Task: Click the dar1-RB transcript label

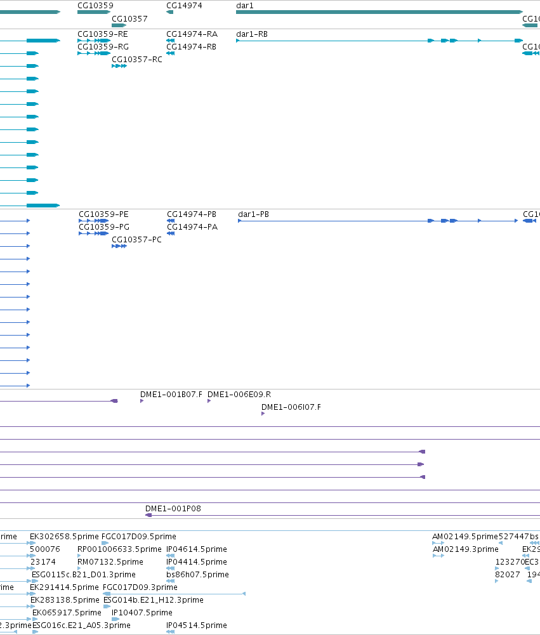Action: pyautogui.click(x=252, y=34)
